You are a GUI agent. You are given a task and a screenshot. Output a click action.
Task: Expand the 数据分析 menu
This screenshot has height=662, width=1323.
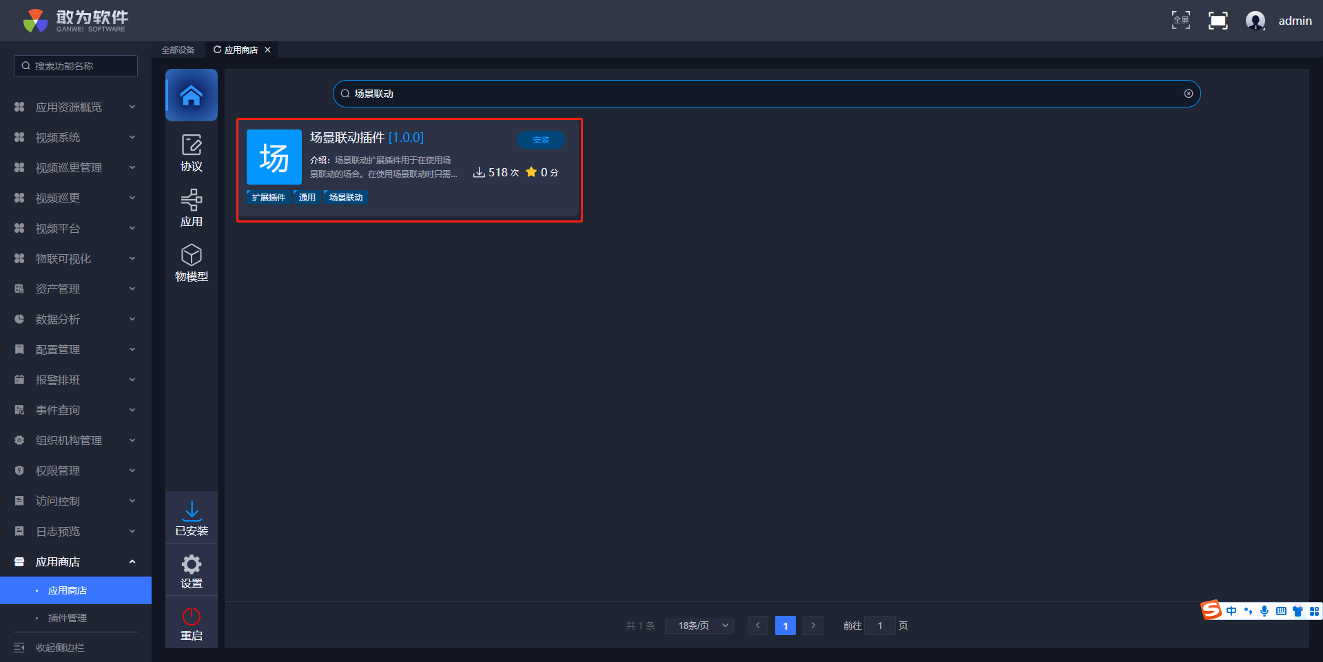pos(76,319)
